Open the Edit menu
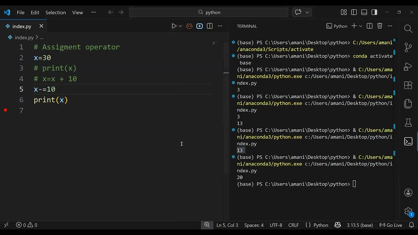This screenshot has height=235, width=418. coord(35,12)
